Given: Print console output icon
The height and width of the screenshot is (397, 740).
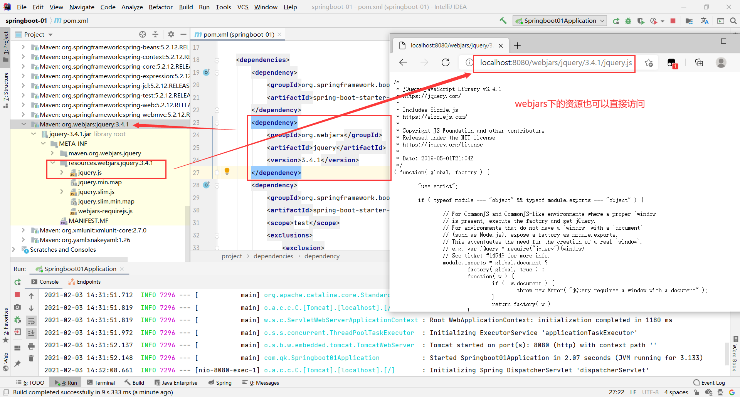Looking at the screenshot, I should [31, 346].
